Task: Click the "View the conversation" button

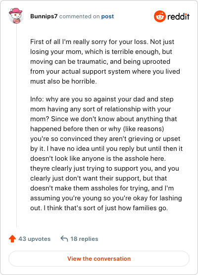Action: coord(99,259)
